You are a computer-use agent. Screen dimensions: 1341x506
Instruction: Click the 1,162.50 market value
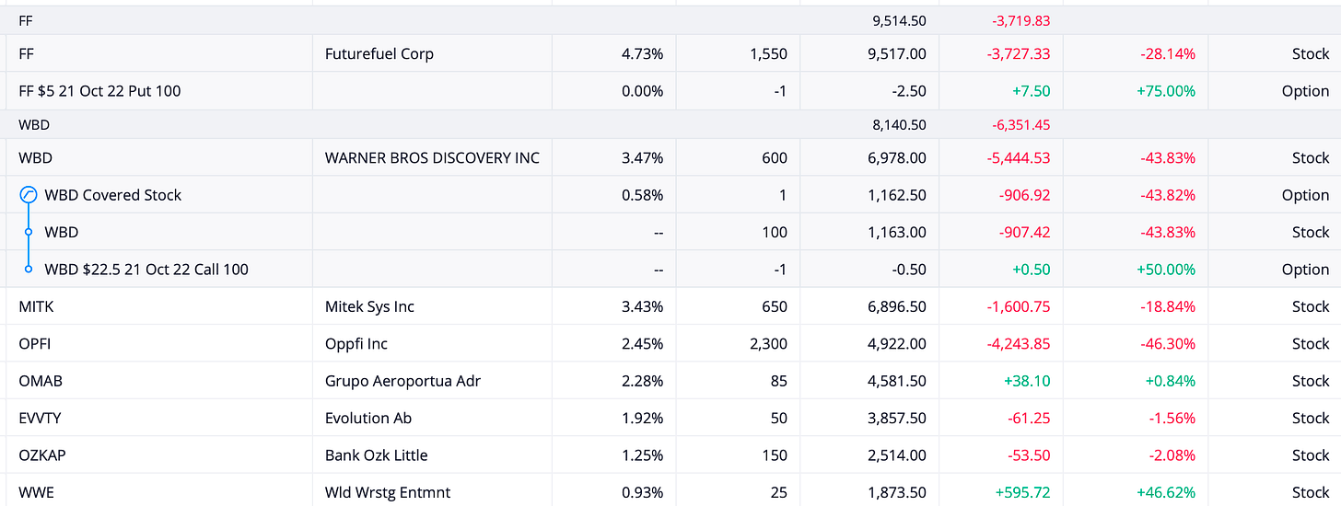(x=897, y=195)
